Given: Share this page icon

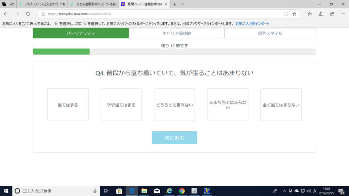Looking at the screenshot, I should coord(332,14).
